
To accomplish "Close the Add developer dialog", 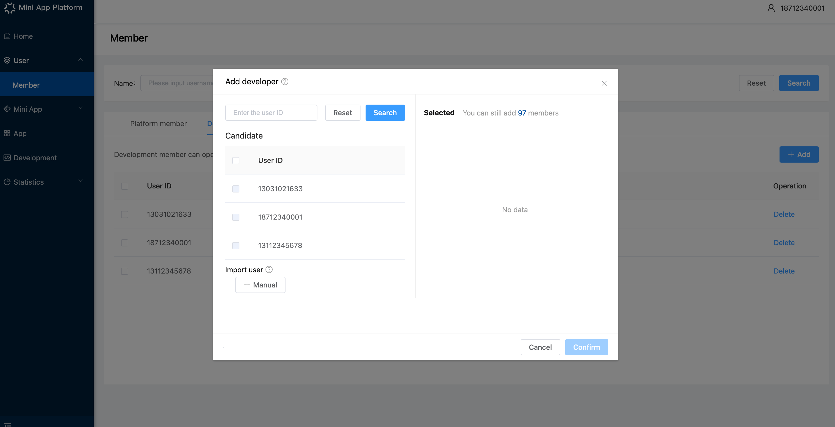I will point(604,83).
